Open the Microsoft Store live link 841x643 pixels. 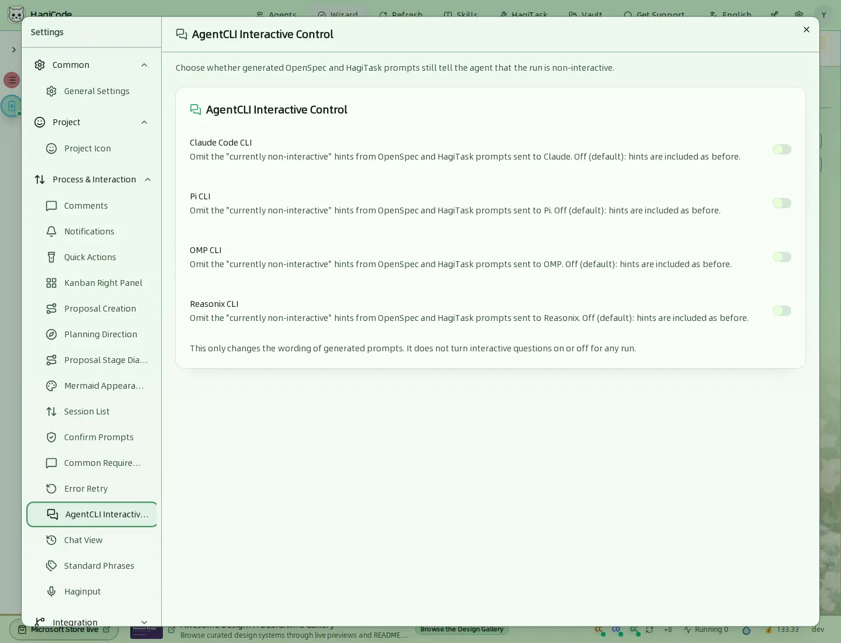point(64,630)
